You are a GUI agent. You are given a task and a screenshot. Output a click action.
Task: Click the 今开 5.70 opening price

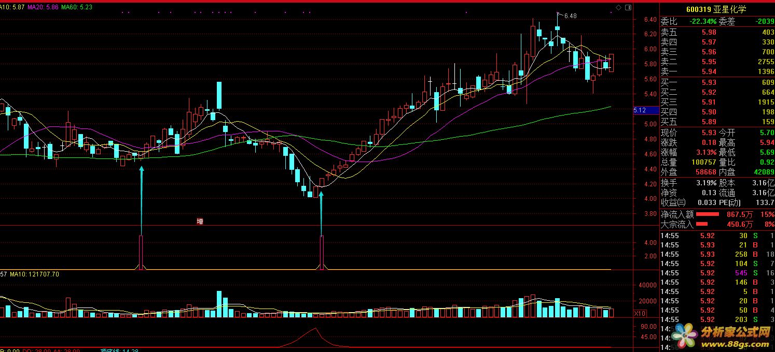point(746,133)
